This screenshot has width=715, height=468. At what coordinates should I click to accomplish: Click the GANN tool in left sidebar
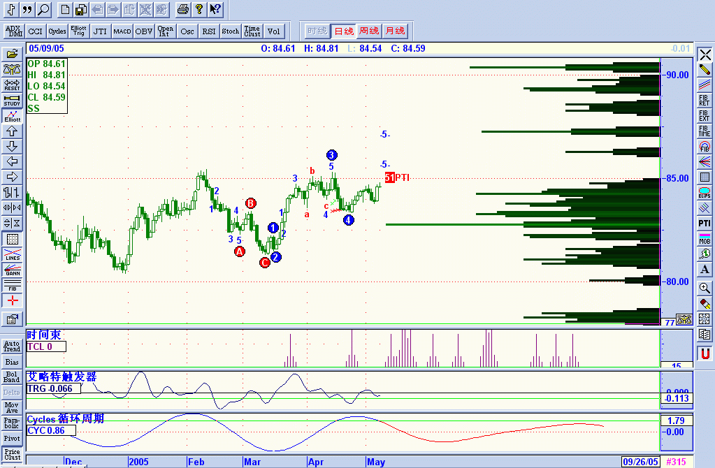pos(12,270)
